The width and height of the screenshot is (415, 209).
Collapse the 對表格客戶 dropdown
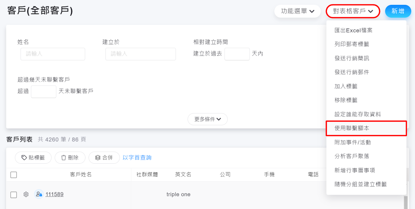pos(353,11)
